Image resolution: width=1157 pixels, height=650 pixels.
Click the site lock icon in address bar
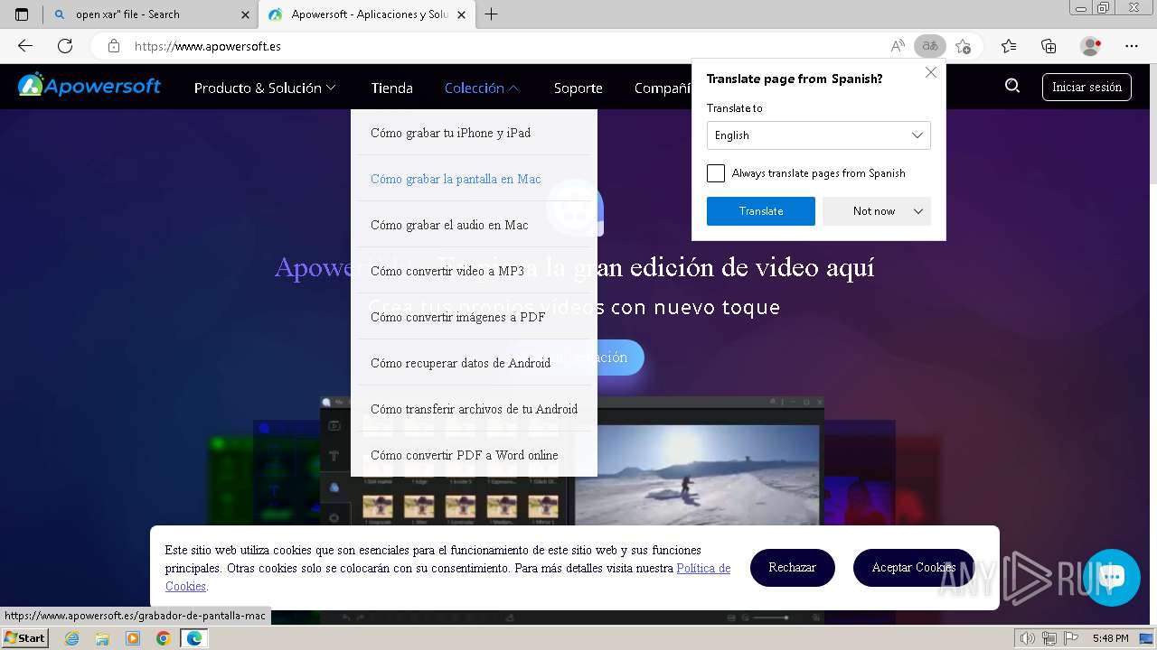click(113, 46)
